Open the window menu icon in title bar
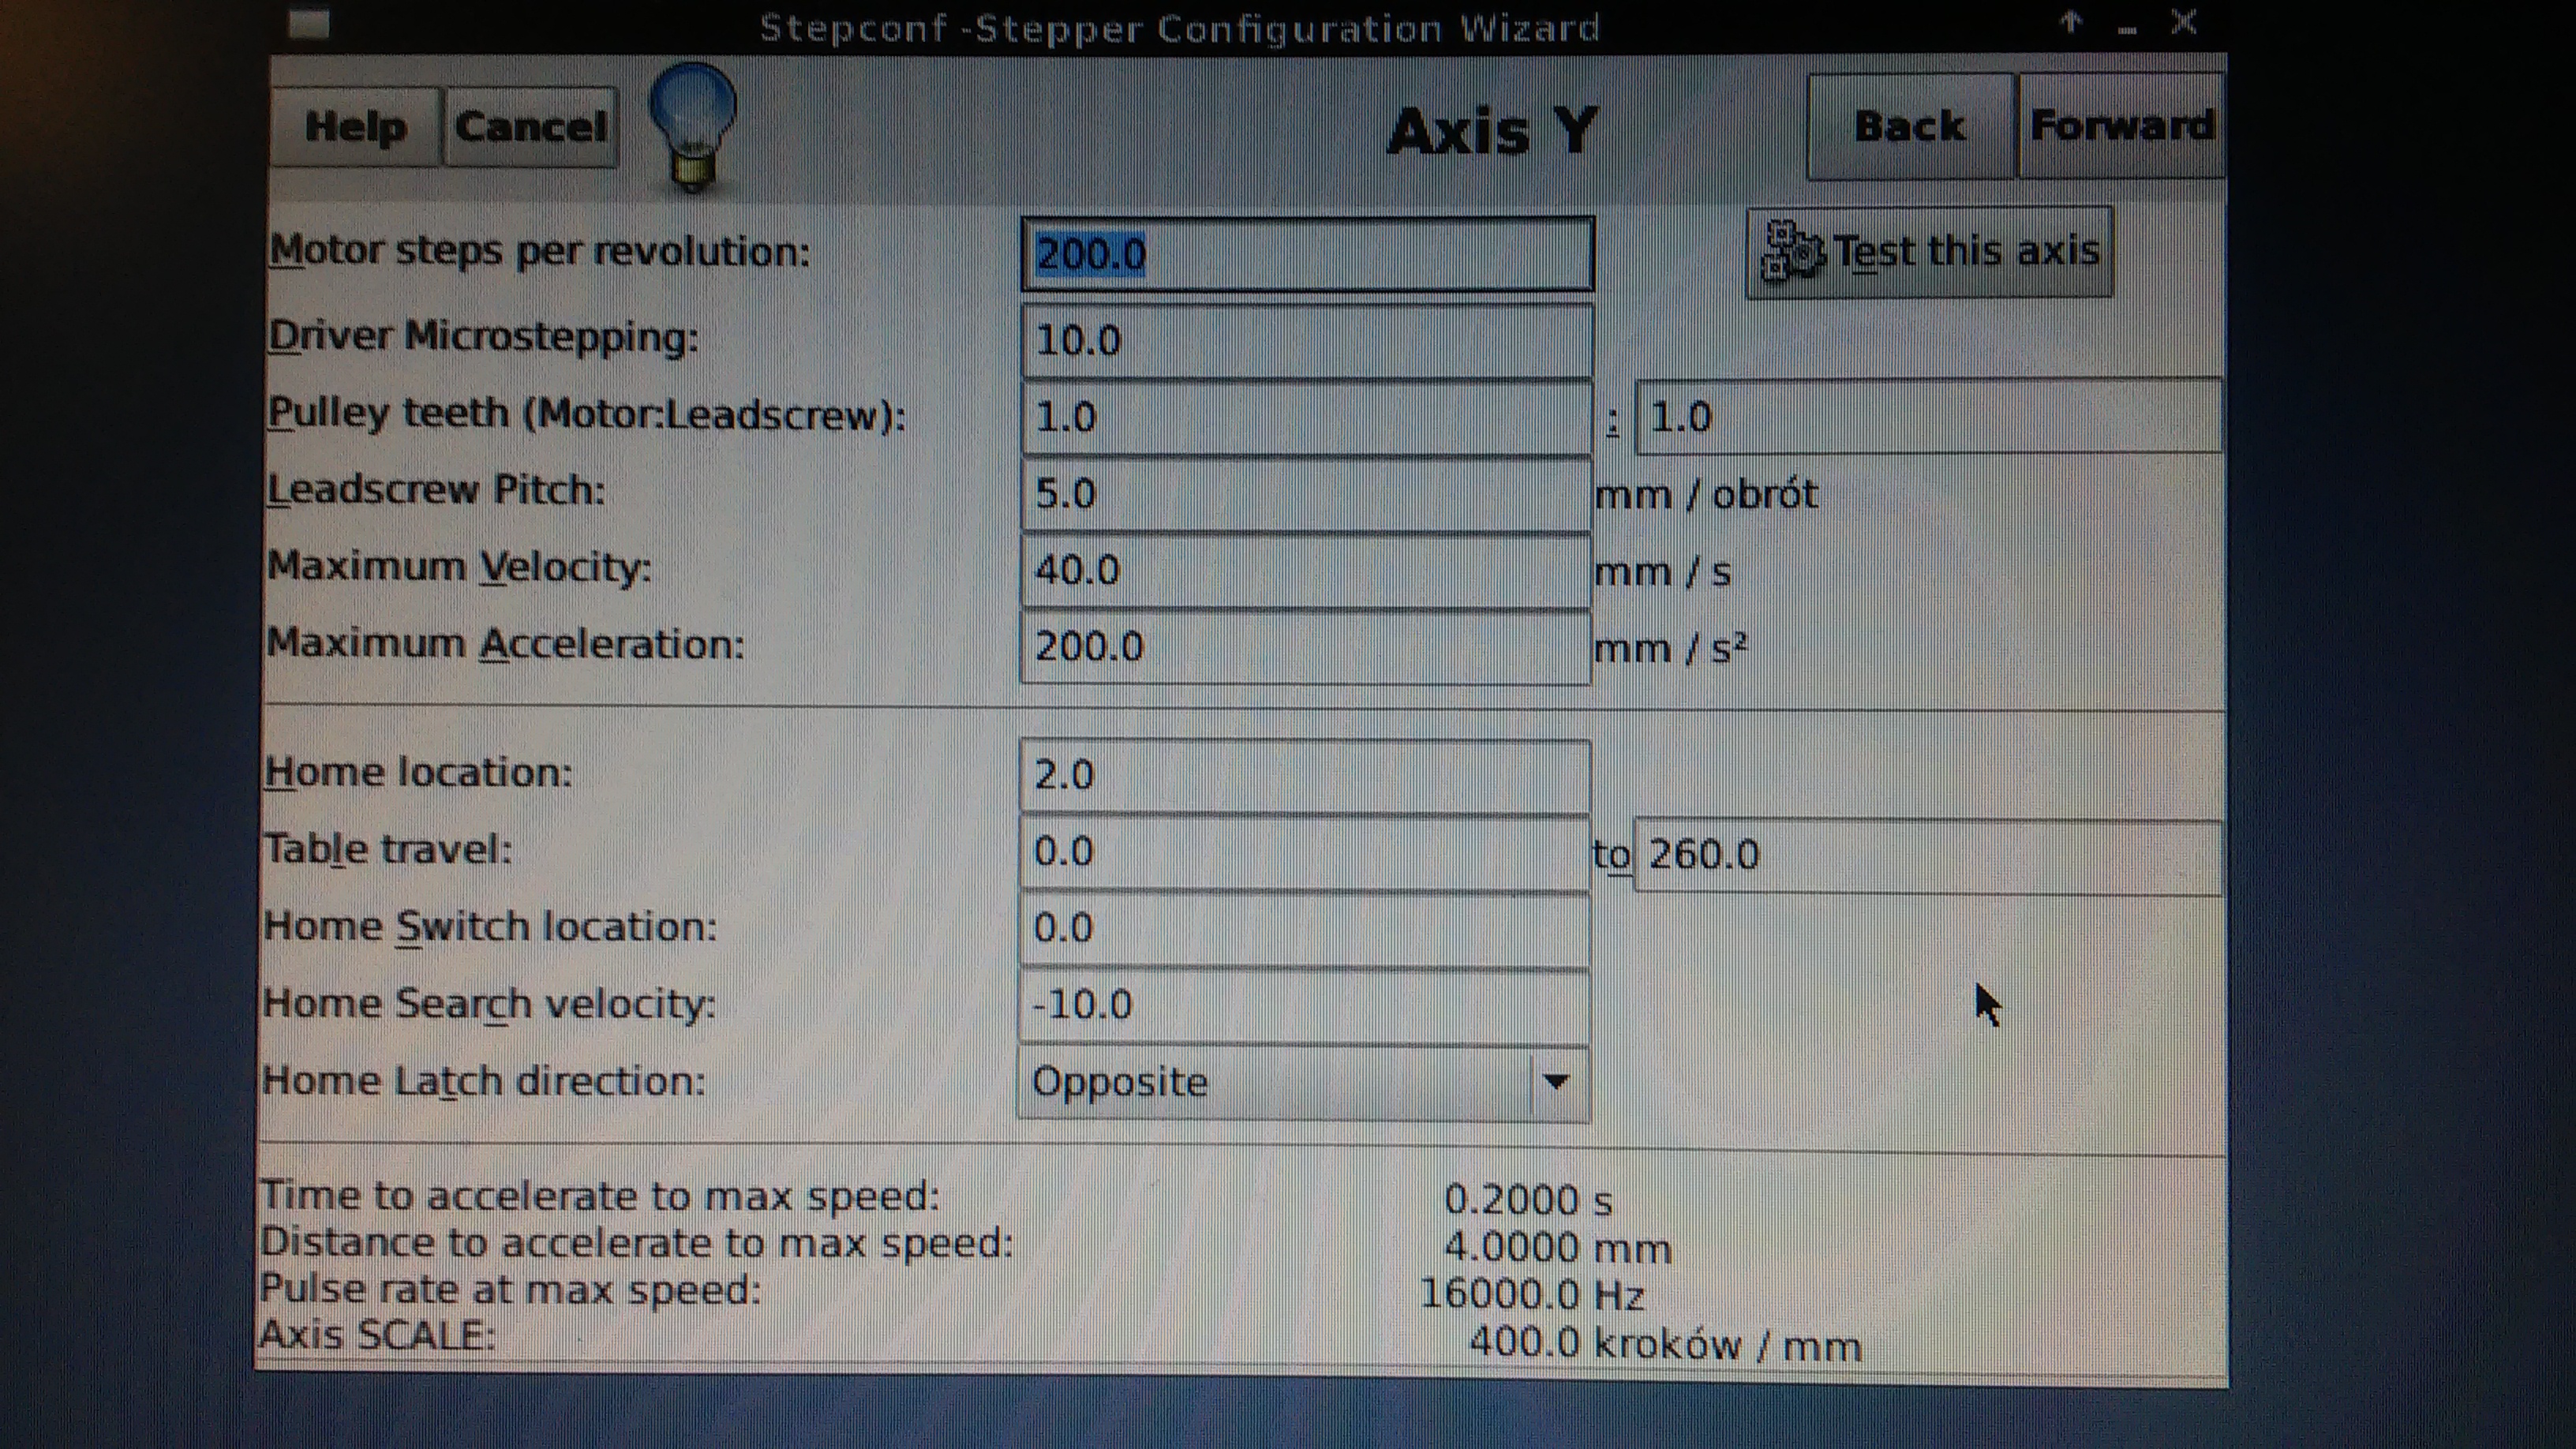This screenshot has width=2576, height=1449. [309, 23]
